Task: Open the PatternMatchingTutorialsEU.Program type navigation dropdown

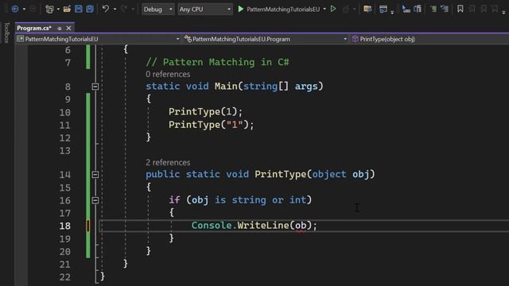Action: click(266, 39)
